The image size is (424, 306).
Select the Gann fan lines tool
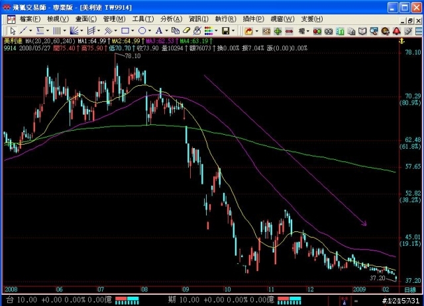coord(74,31)
